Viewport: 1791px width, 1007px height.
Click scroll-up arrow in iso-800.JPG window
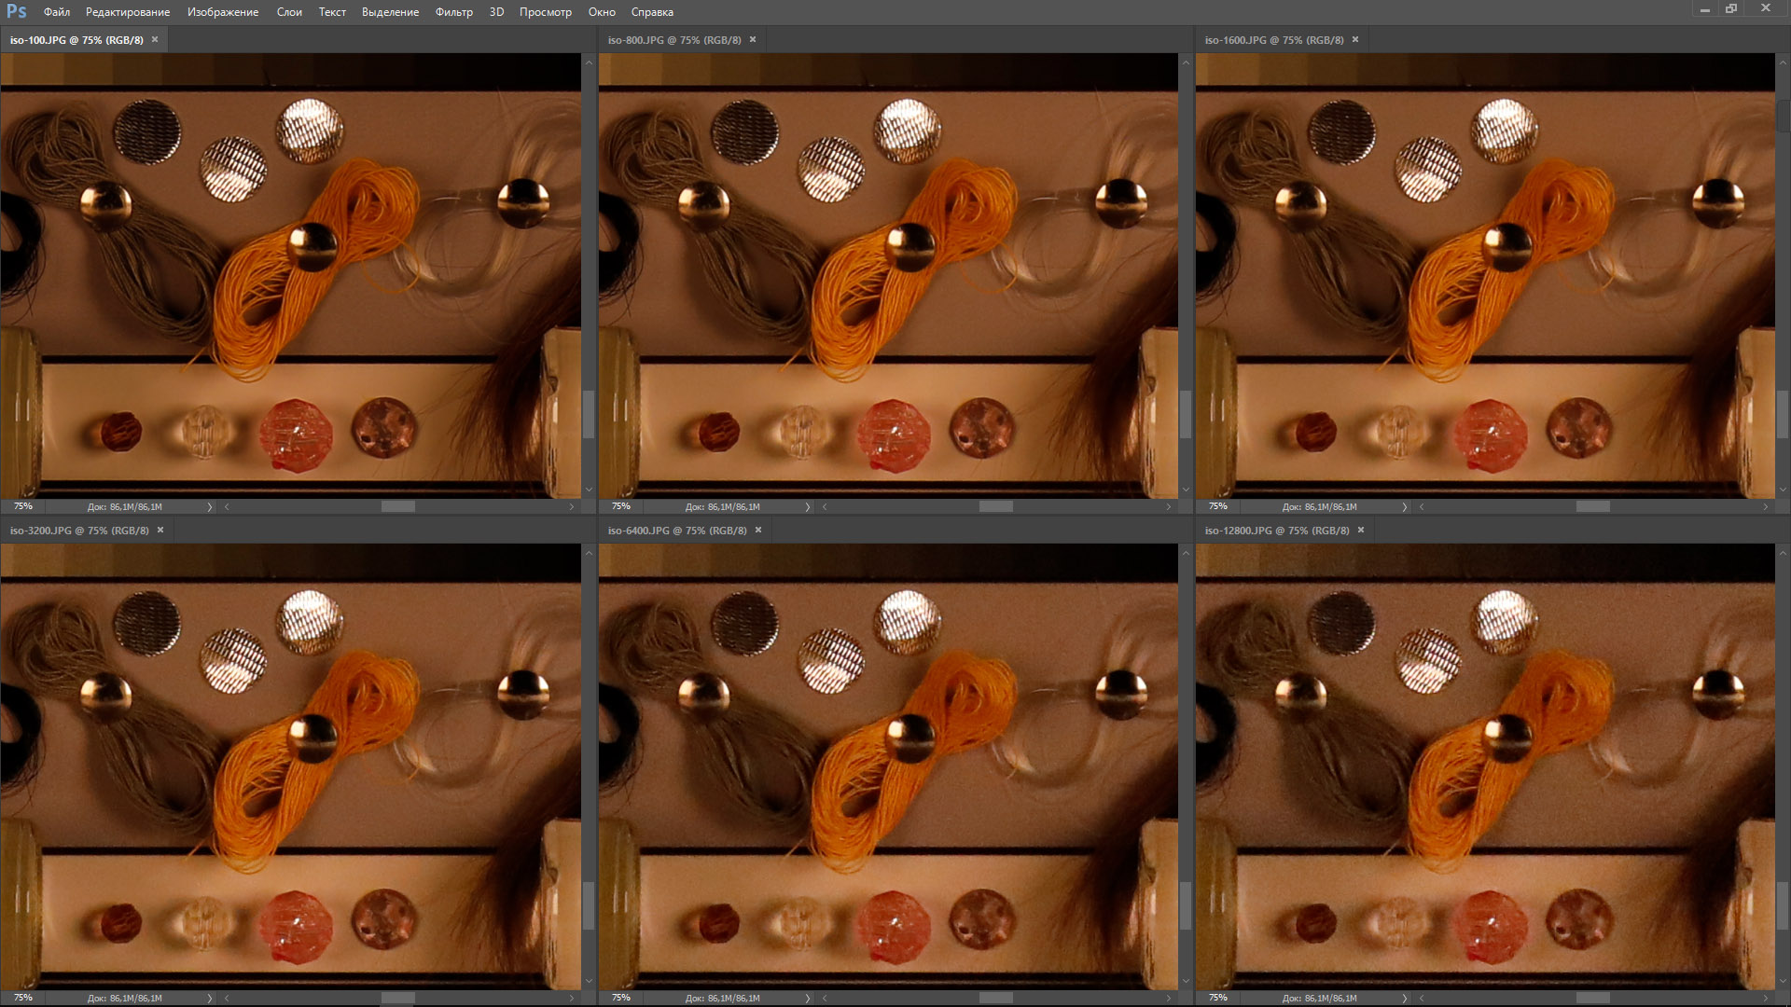tap(1186, 62)
